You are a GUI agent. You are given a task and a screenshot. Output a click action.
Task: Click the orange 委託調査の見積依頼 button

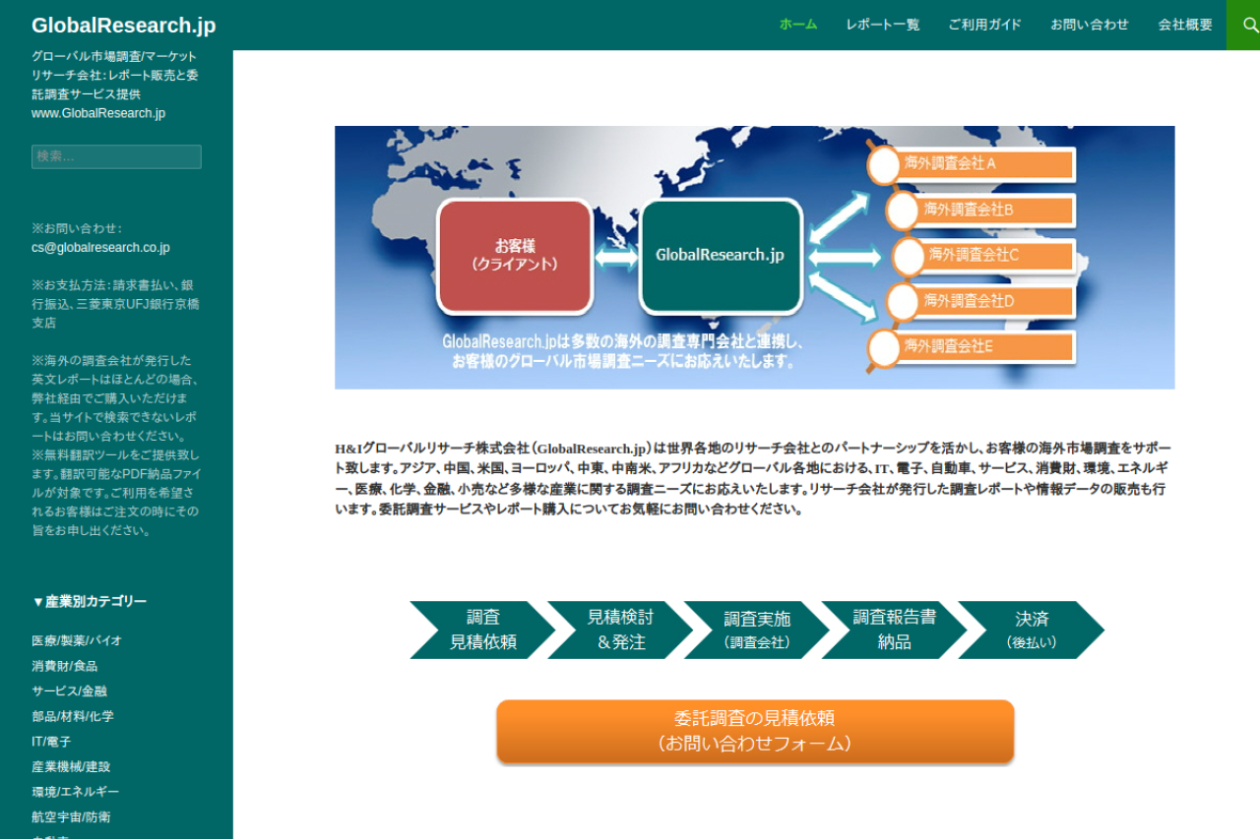point(755,732)
